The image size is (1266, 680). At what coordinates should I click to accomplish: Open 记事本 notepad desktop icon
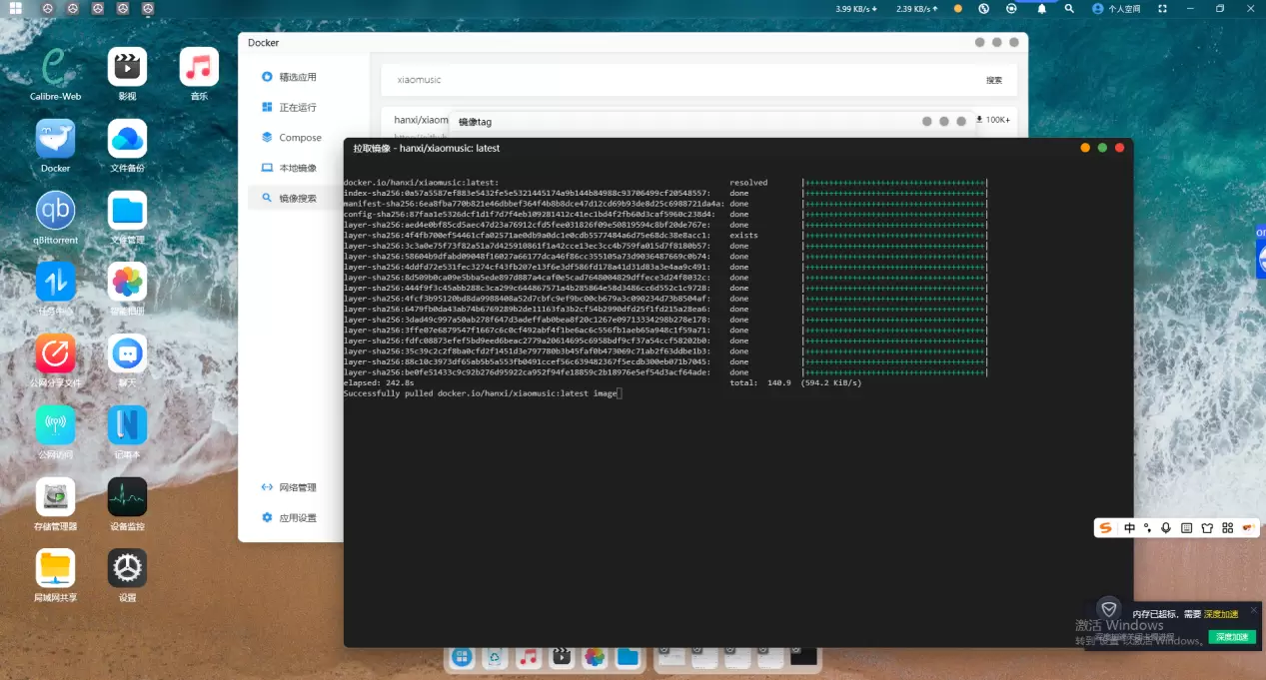coord(127,425)
